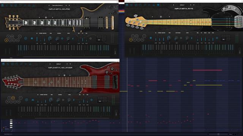Open the Eclipse preset name dropdown
The width and height of the screenshot is (243, 136).
pyautogui.click(x=57, y=5)
